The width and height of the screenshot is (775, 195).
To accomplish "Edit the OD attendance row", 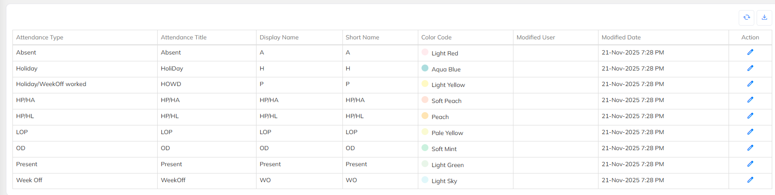I will [750, 148].
